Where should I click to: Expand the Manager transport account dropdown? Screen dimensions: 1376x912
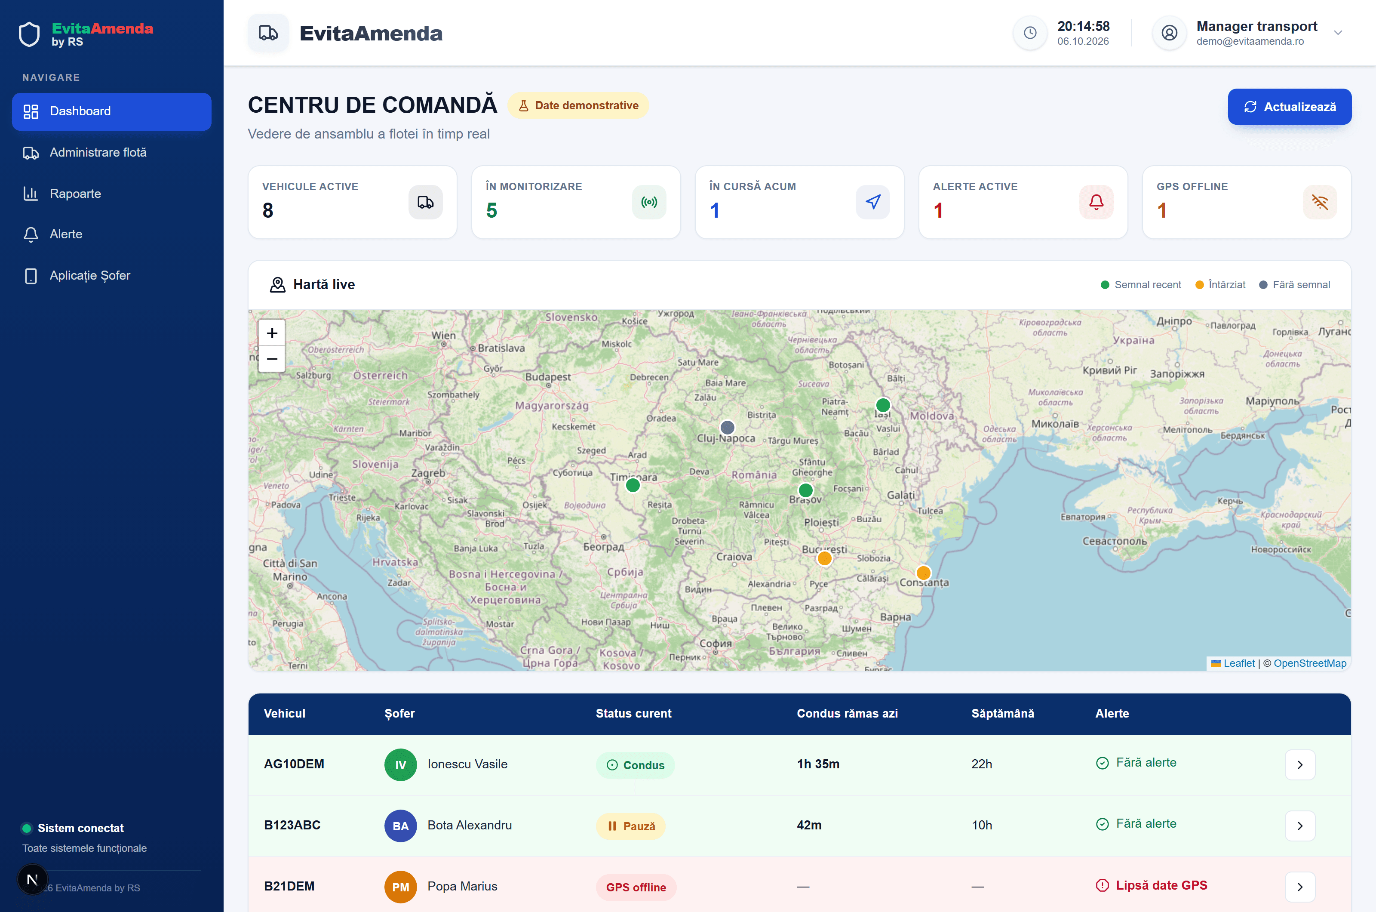tap(1338, 33)
